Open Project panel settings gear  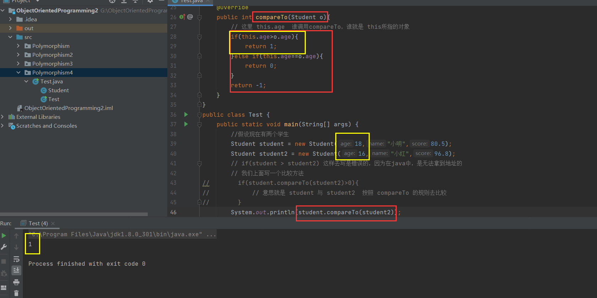[x=150, y=1]
